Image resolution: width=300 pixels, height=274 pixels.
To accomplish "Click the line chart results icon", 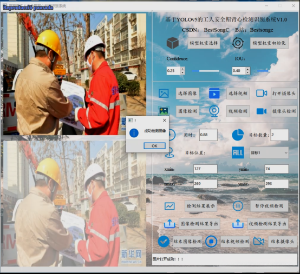I will click(169, 206).
